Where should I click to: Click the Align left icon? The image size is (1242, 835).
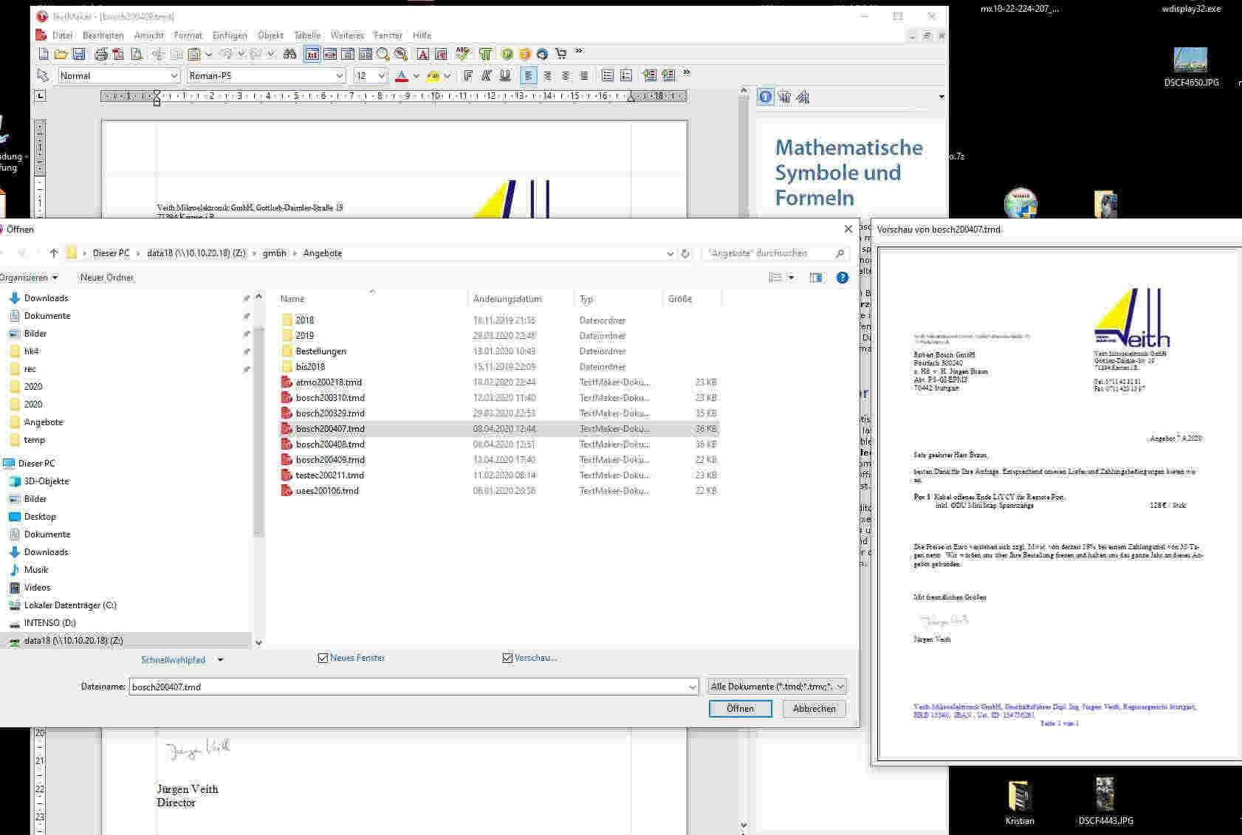(x=529, y=75)
